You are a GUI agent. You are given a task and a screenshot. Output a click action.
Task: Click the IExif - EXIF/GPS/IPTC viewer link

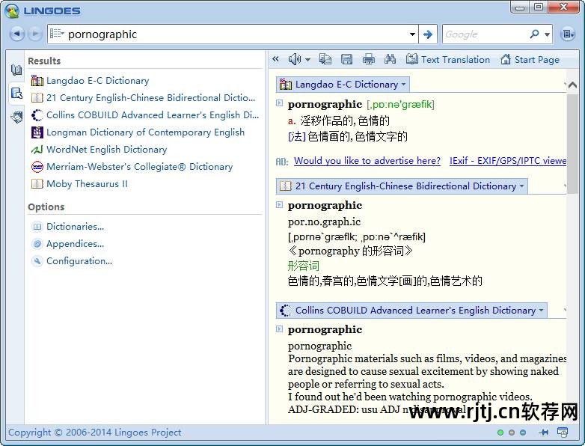508,161
